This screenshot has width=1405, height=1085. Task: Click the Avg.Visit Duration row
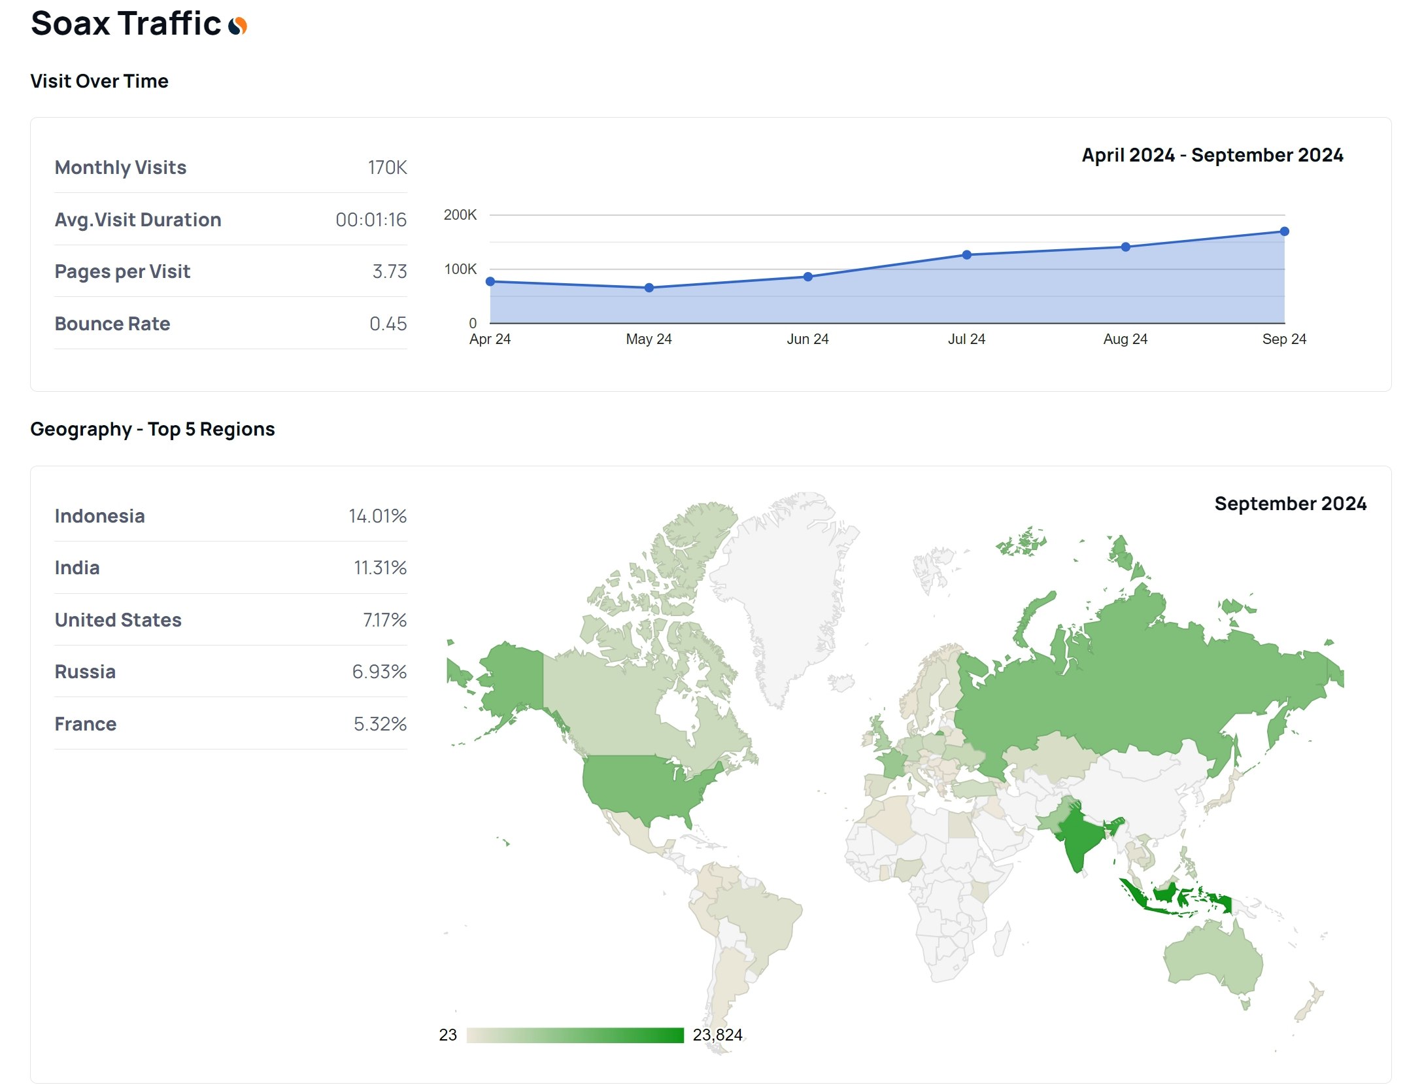click(x=230, y=220)
